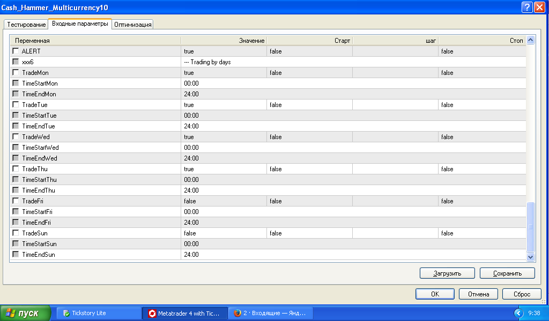Toggle the TradeWed checkbox
This screenshot has height=321, width=549.
[16, 136]
